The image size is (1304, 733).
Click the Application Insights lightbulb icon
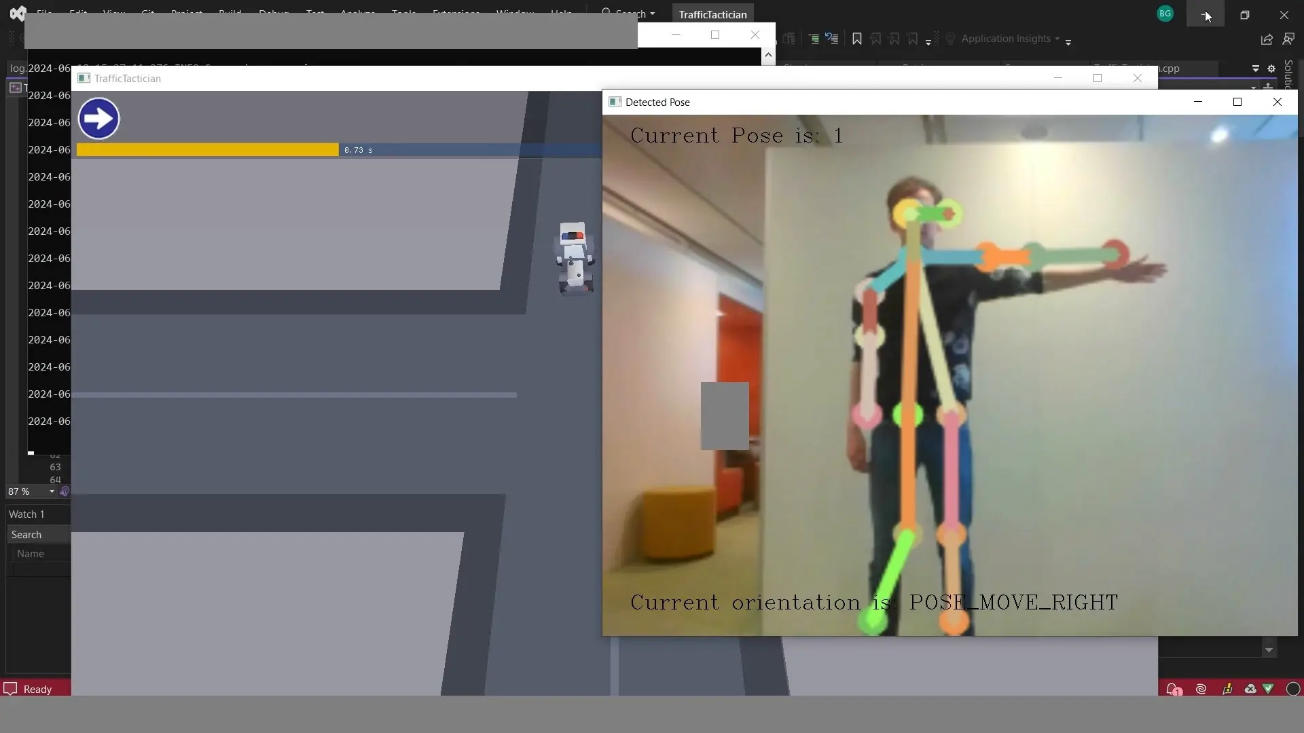[x=950, y=39]
